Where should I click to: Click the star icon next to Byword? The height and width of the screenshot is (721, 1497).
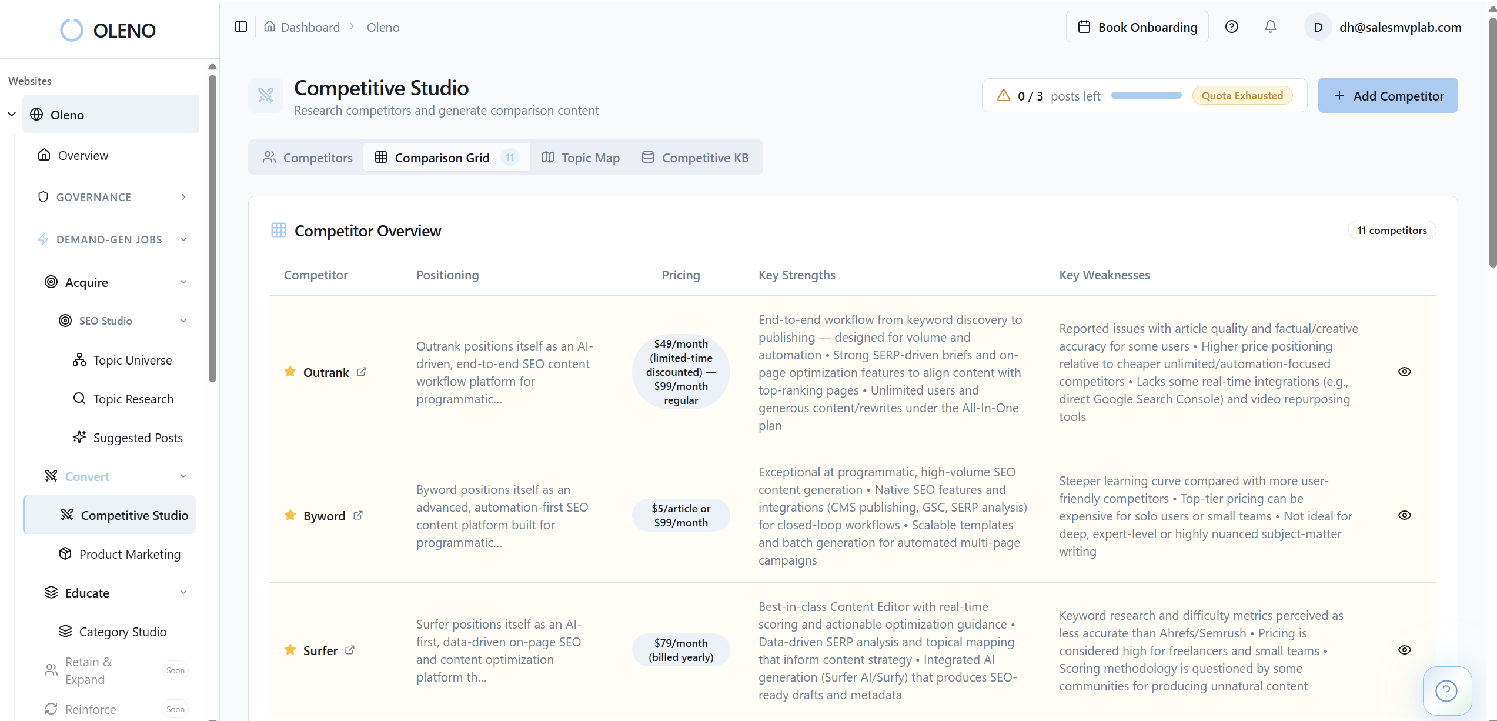[290, 515]
